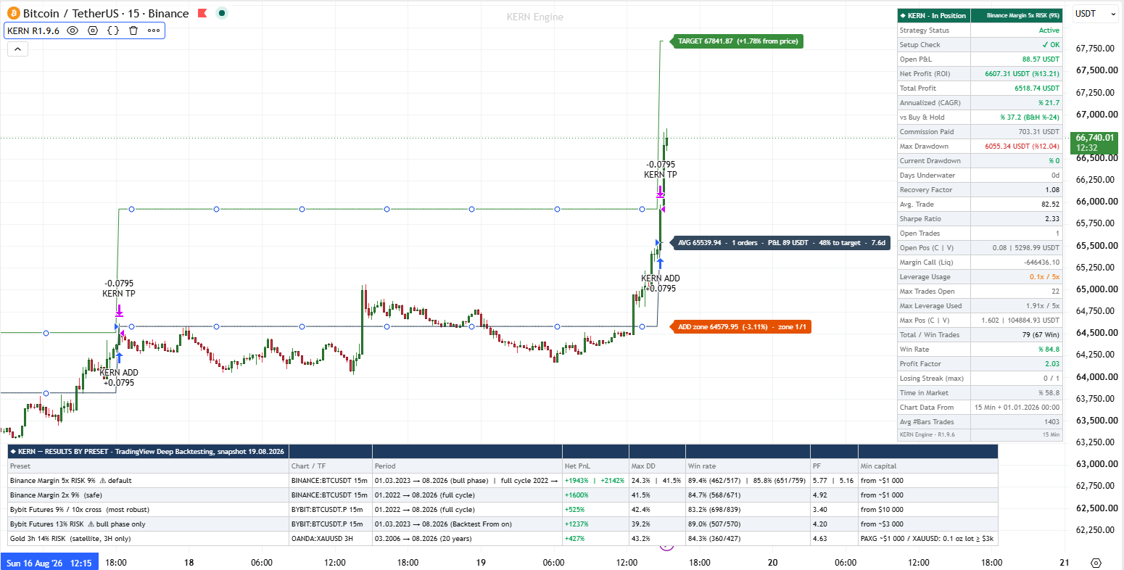The width and height of the screenshot is (1124, 570).
Task: Click Time in Market '% 58.8'
Action: (1049, 393)
